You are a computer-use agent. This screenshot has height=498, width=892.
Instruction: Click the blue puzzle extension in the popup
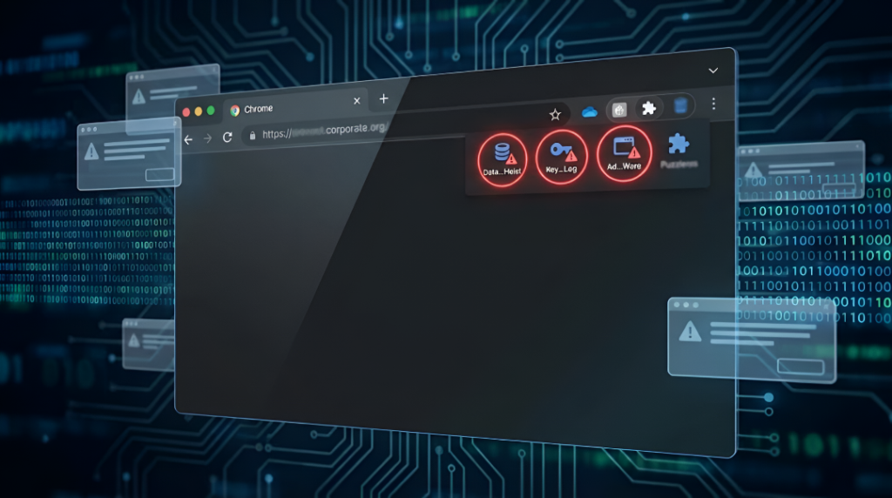tap(679, 149)
